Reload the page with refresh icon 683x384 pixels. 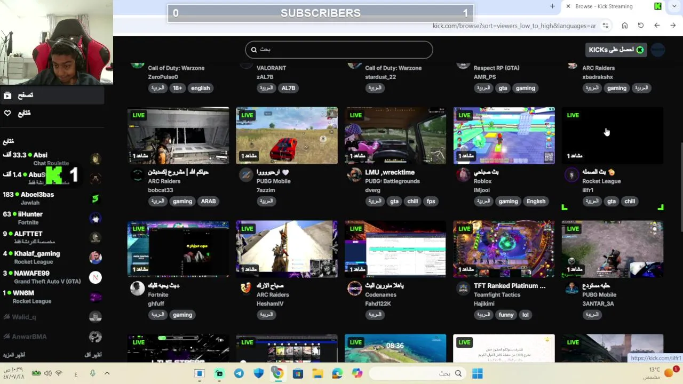coord(641,26)
